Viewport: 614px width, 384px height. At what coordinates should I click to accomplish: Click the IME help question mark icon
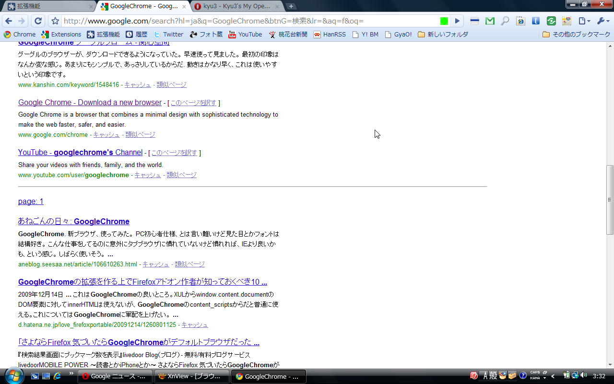pos(523,376)
